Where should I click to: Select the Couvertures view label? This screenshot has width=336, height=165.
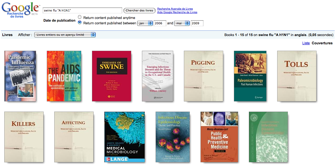(322, 43)
